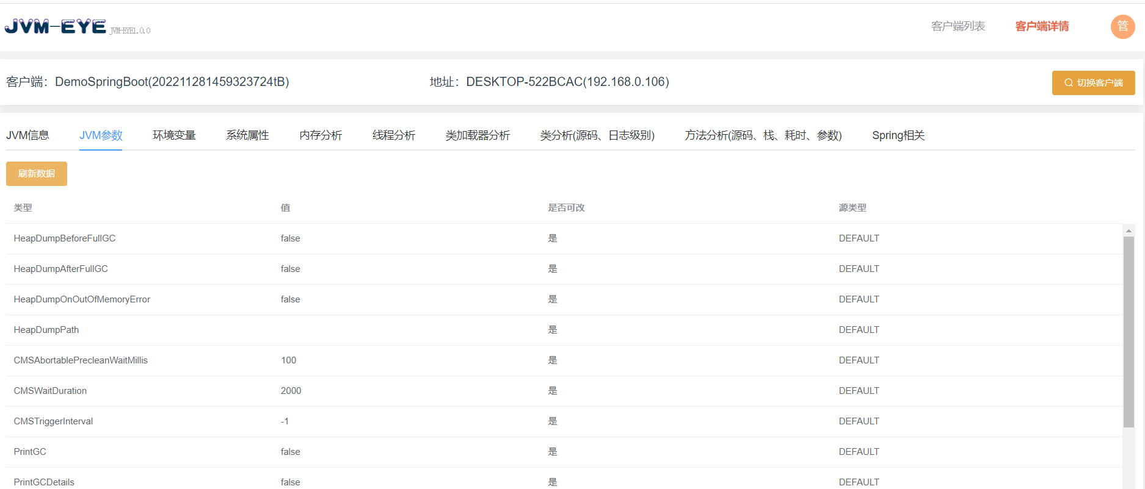The height and width of the screenshot is (489, 1145).
Task: Go to the 线程分析 tab
Action: (394, 135)
